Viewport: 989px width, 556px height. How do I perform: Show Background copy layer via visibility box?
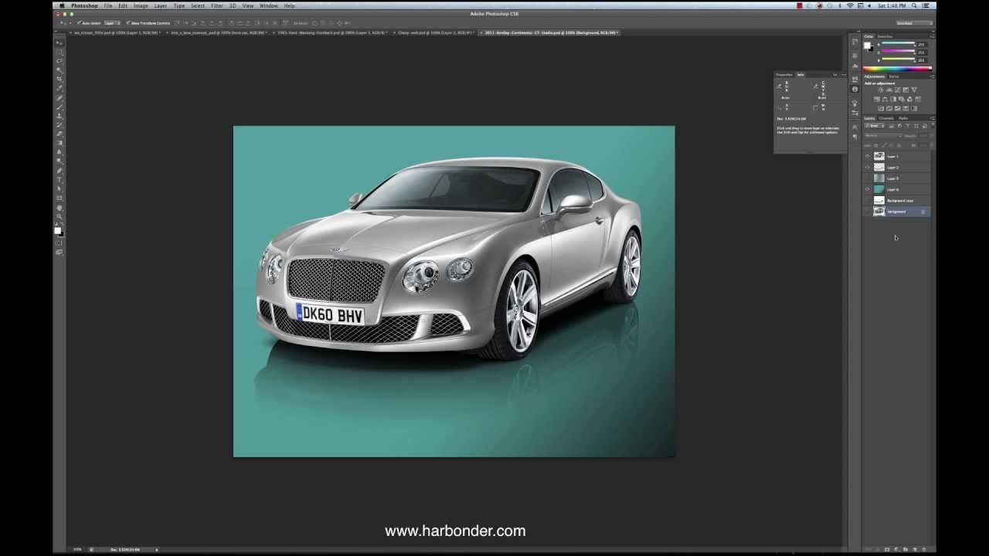(867, 201)
